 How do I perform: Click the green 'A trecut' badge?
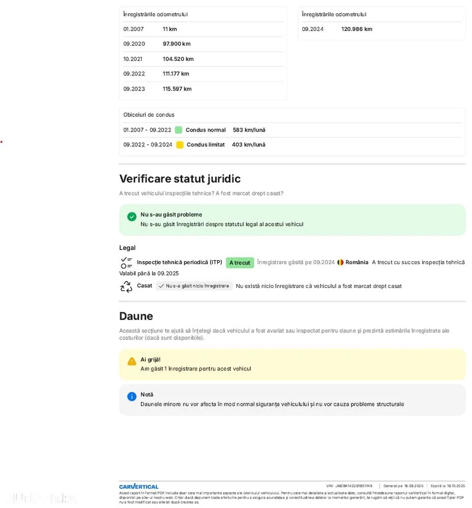[240, 263]
